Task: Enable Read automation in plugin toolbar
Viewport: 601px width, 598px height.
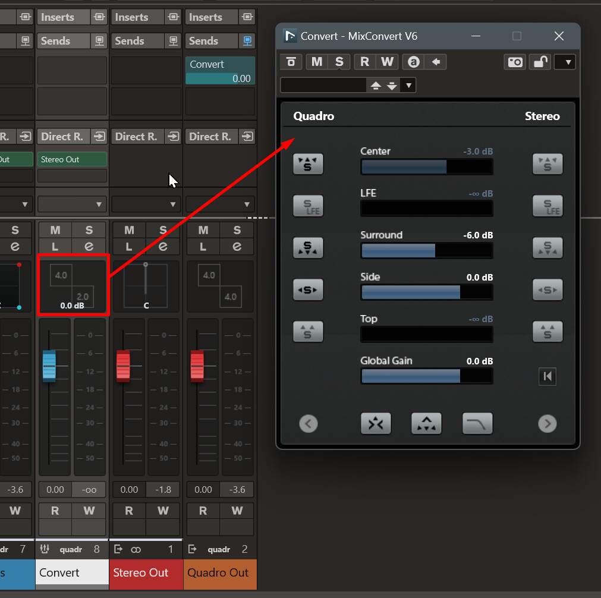Action: pos(364,62)
